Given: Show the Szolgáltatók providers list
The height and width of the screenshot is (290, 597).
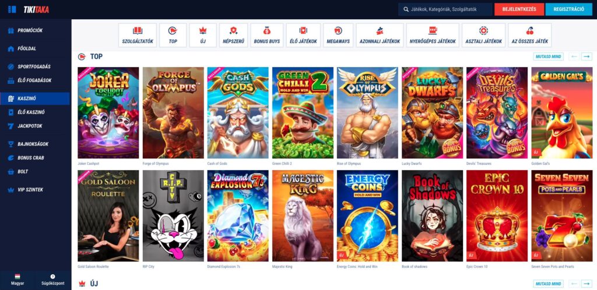Looking at the screenshot, I should pos(138,35).
